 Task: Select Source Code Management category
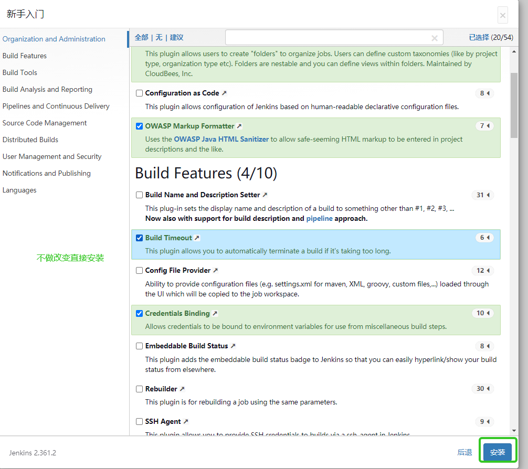click(45, 123)
